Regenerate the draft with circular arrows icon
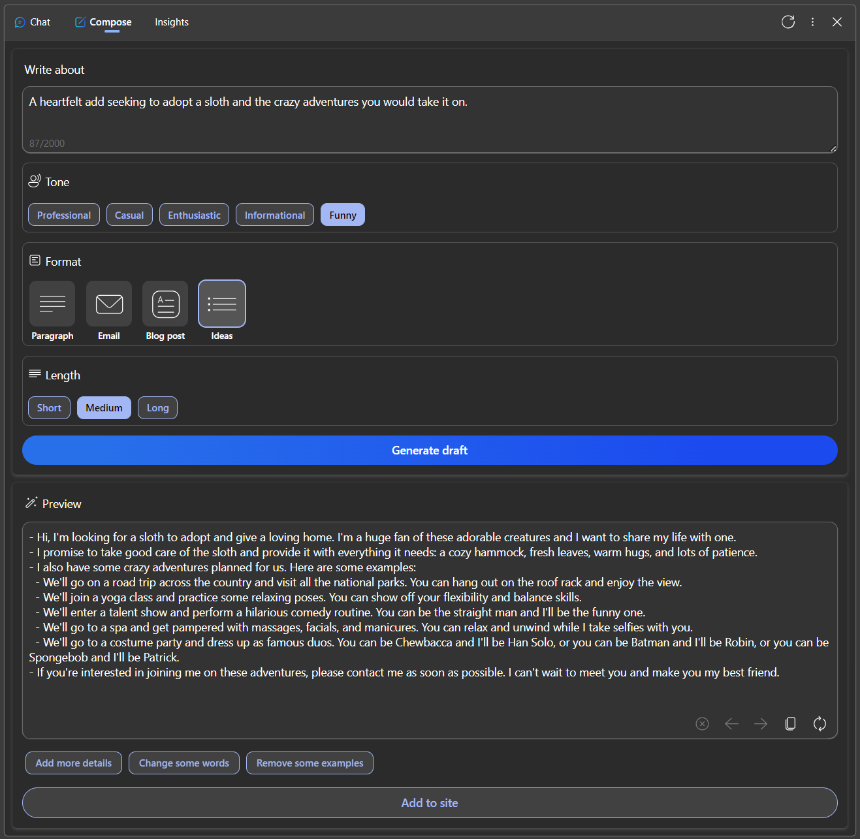Image resolution: width=860 pixels, height=839 pixels. point(820,723)
